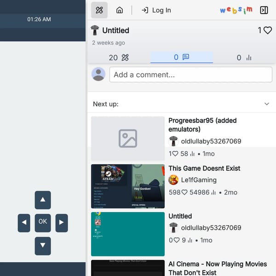Open the 0 views stats tab

pyautogui.click(x=244, y=57)
